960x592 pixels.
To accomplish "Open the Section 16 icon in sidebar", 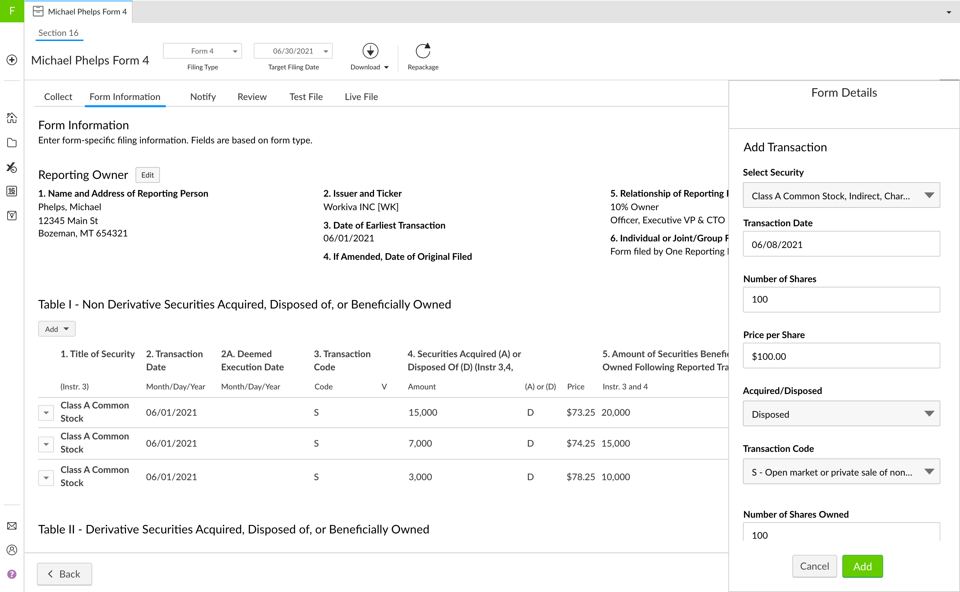I will pyautogui.click(x=12, y=191).
